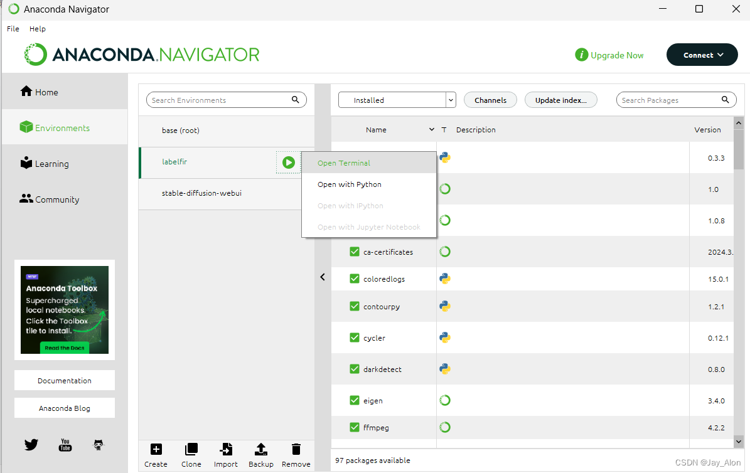Viewport: 750px width, 473px height.
Task: Focus the Search Environments field
Action: click(x=226, y=100)
